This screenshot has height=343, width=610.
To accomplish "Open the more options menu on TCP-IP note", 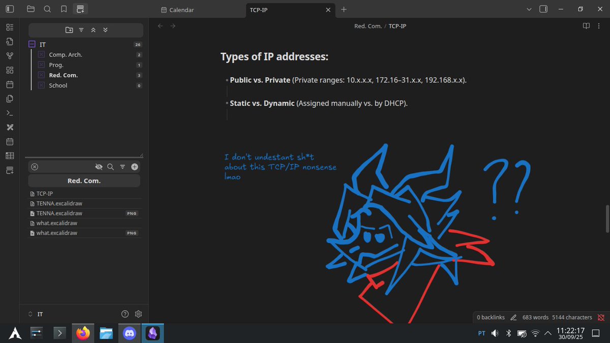I will tap(599, 26).
